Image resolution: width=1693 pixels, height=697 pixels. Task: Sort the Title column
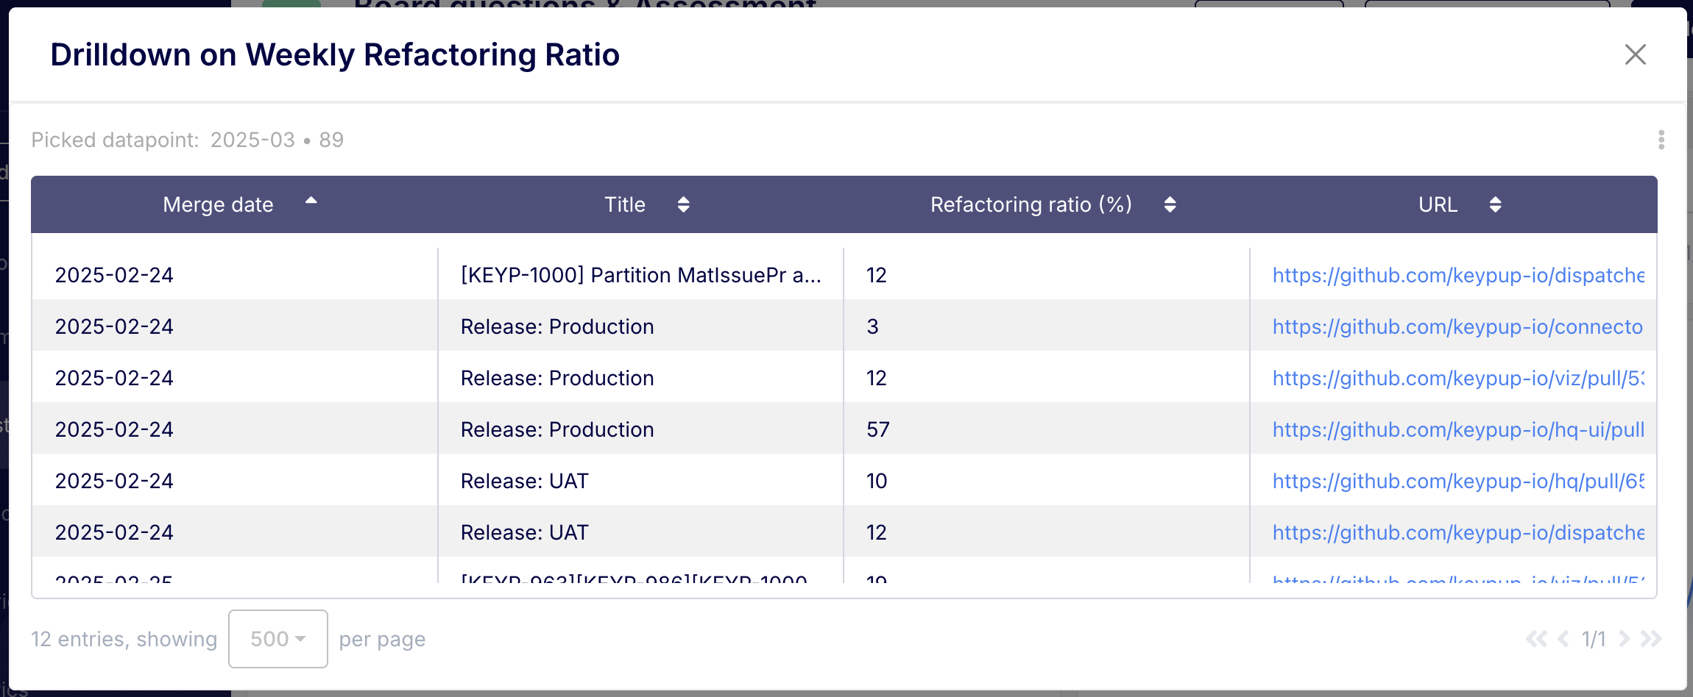click(683, 204)
